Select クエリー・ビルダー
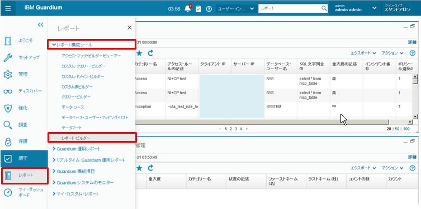Viewport: 421px width, 209px height. (x=76, y=96)
